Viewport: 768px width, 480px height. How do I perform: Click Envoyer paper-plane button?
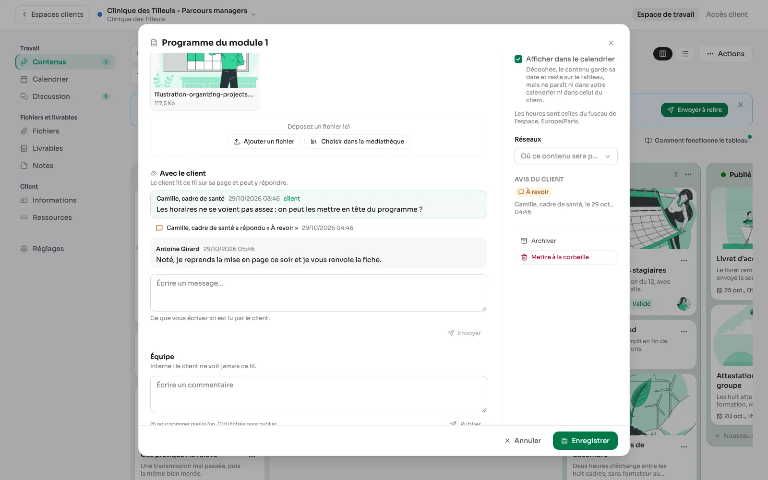click(x=464, y=333)
